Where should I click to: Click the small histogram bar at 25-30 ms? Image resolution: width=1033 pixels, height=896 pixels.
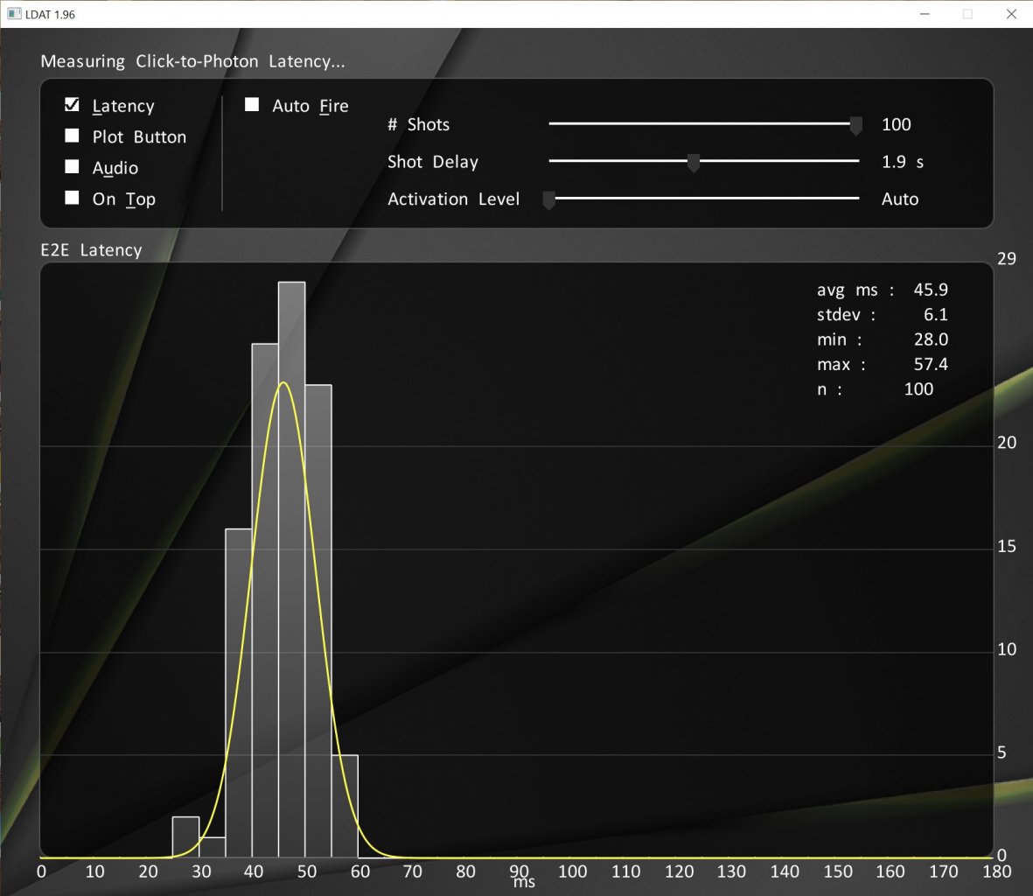[185, 836]
